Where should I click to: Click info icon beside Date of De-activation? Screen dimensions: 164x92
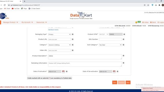coord(117,72)
